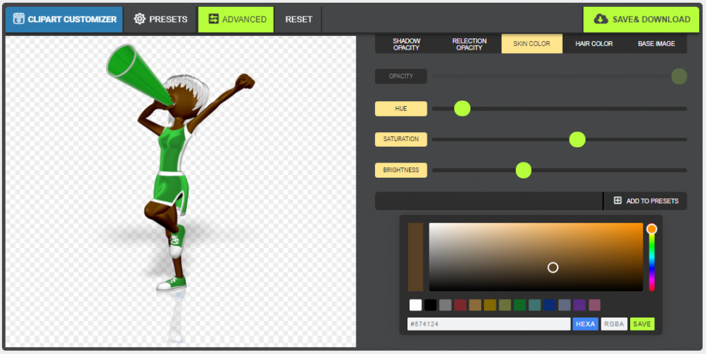Pick the white color swatch

point(415,304)
